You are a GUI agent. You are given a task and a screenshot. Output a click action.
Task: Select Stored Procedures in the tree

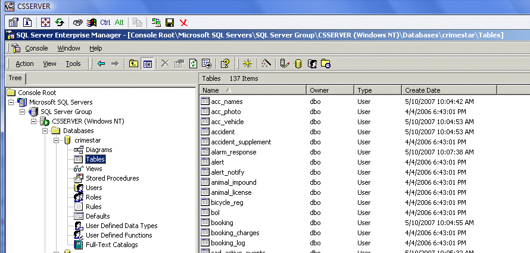coord(112,178)
